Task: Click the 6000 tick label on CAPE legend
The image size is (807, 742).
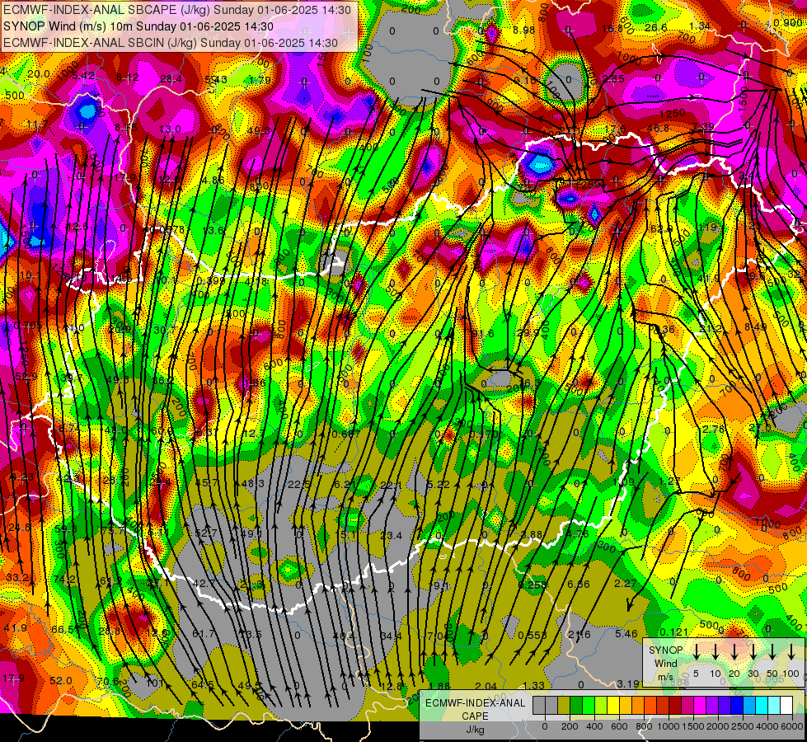Action: click(792, 726)
